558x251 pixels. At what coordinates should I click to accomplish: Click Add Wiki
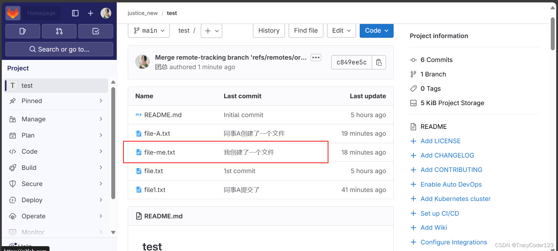point(433,228)
